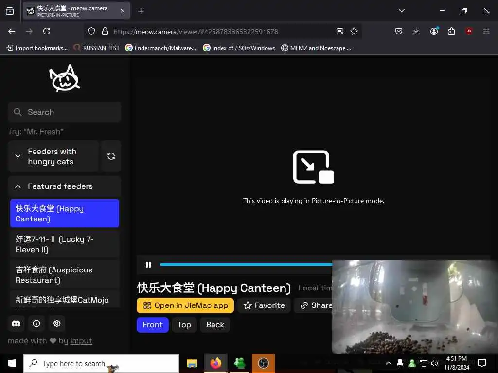The height and width of the screenshot is (373, 498).
Task: Click the Picture-in-Picture address bar icon
Action: coord(340,31)
